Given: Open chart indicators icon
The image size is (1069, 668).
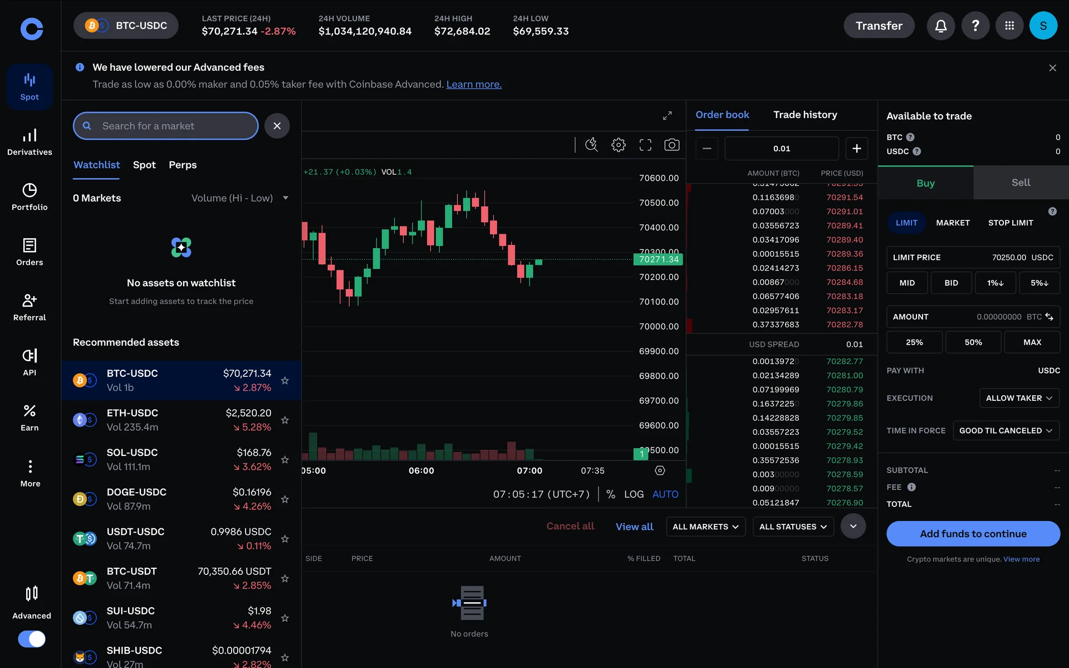Looking at the screenshot, I should click(x=591, y=145).
